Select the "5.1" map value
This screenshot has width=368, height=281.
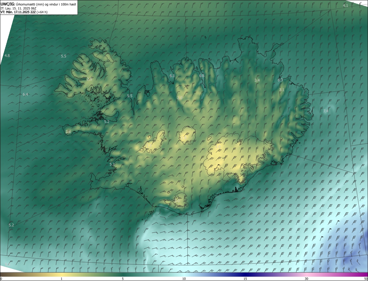coord(112,164)
